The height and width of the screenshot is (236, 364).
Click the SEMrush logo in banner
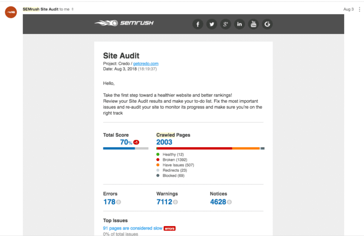point(124,23)
